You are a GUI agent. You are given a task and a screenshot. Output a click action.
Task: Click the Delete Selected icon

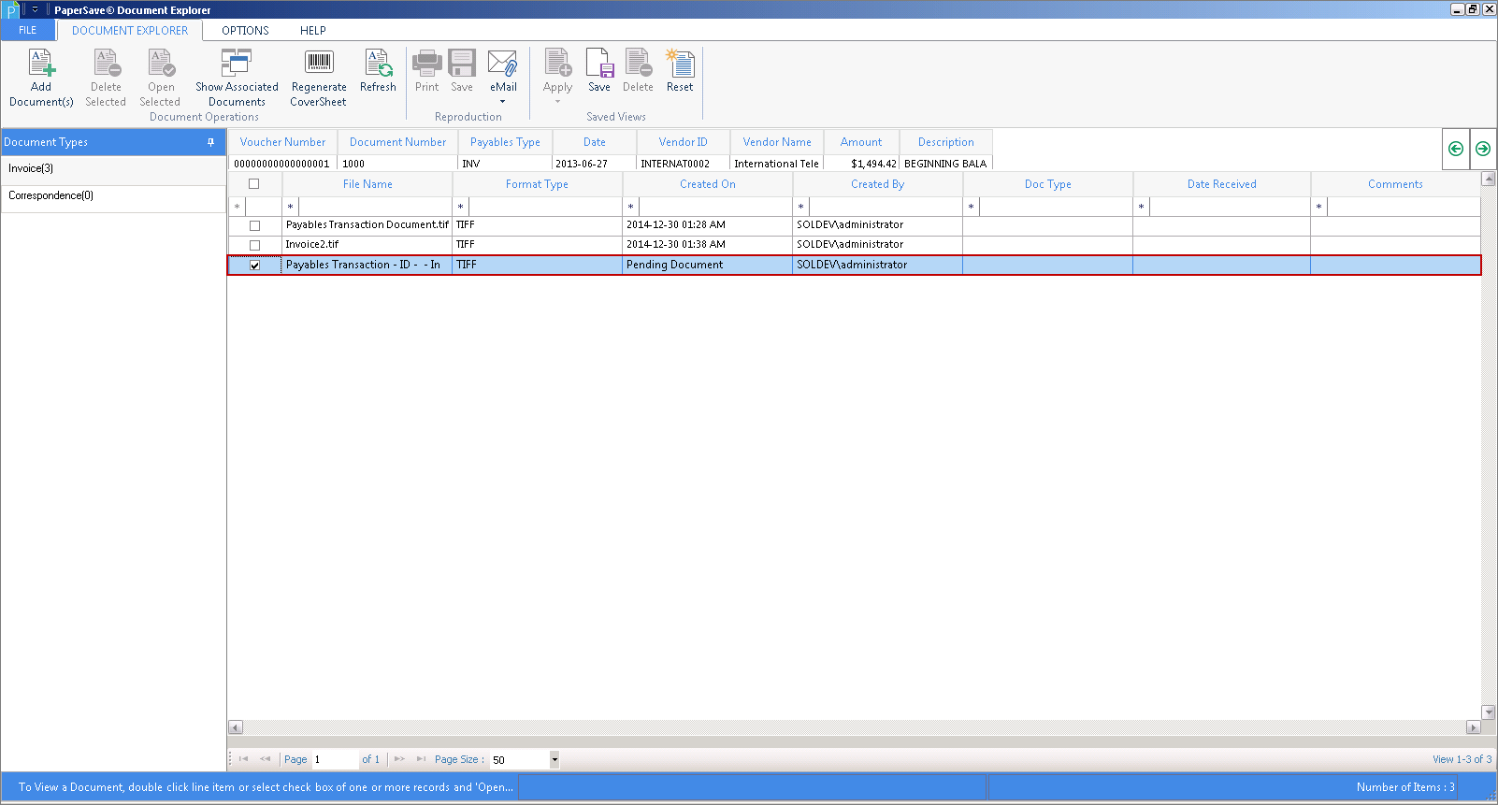[x=107, y=63]
